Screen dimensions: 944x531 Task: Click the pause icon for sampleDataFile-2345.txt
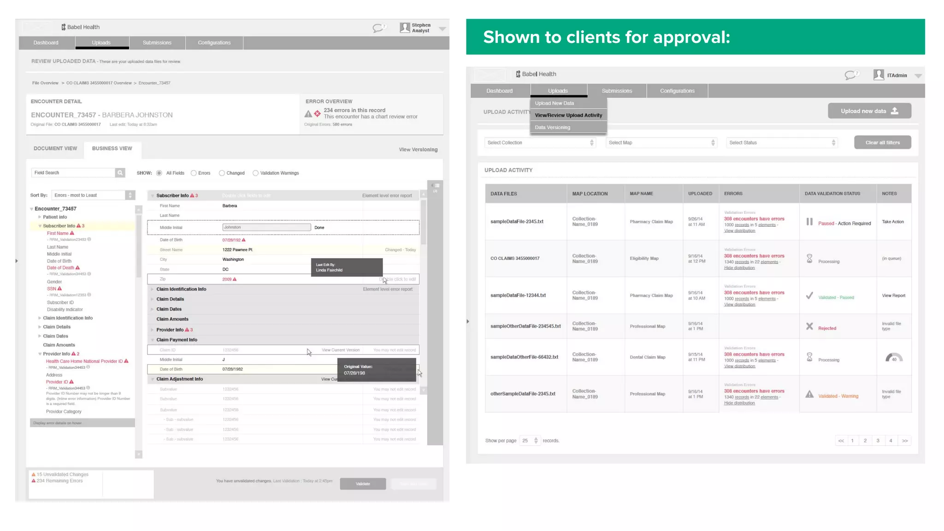pyautogui.click(x=809, y=222)
